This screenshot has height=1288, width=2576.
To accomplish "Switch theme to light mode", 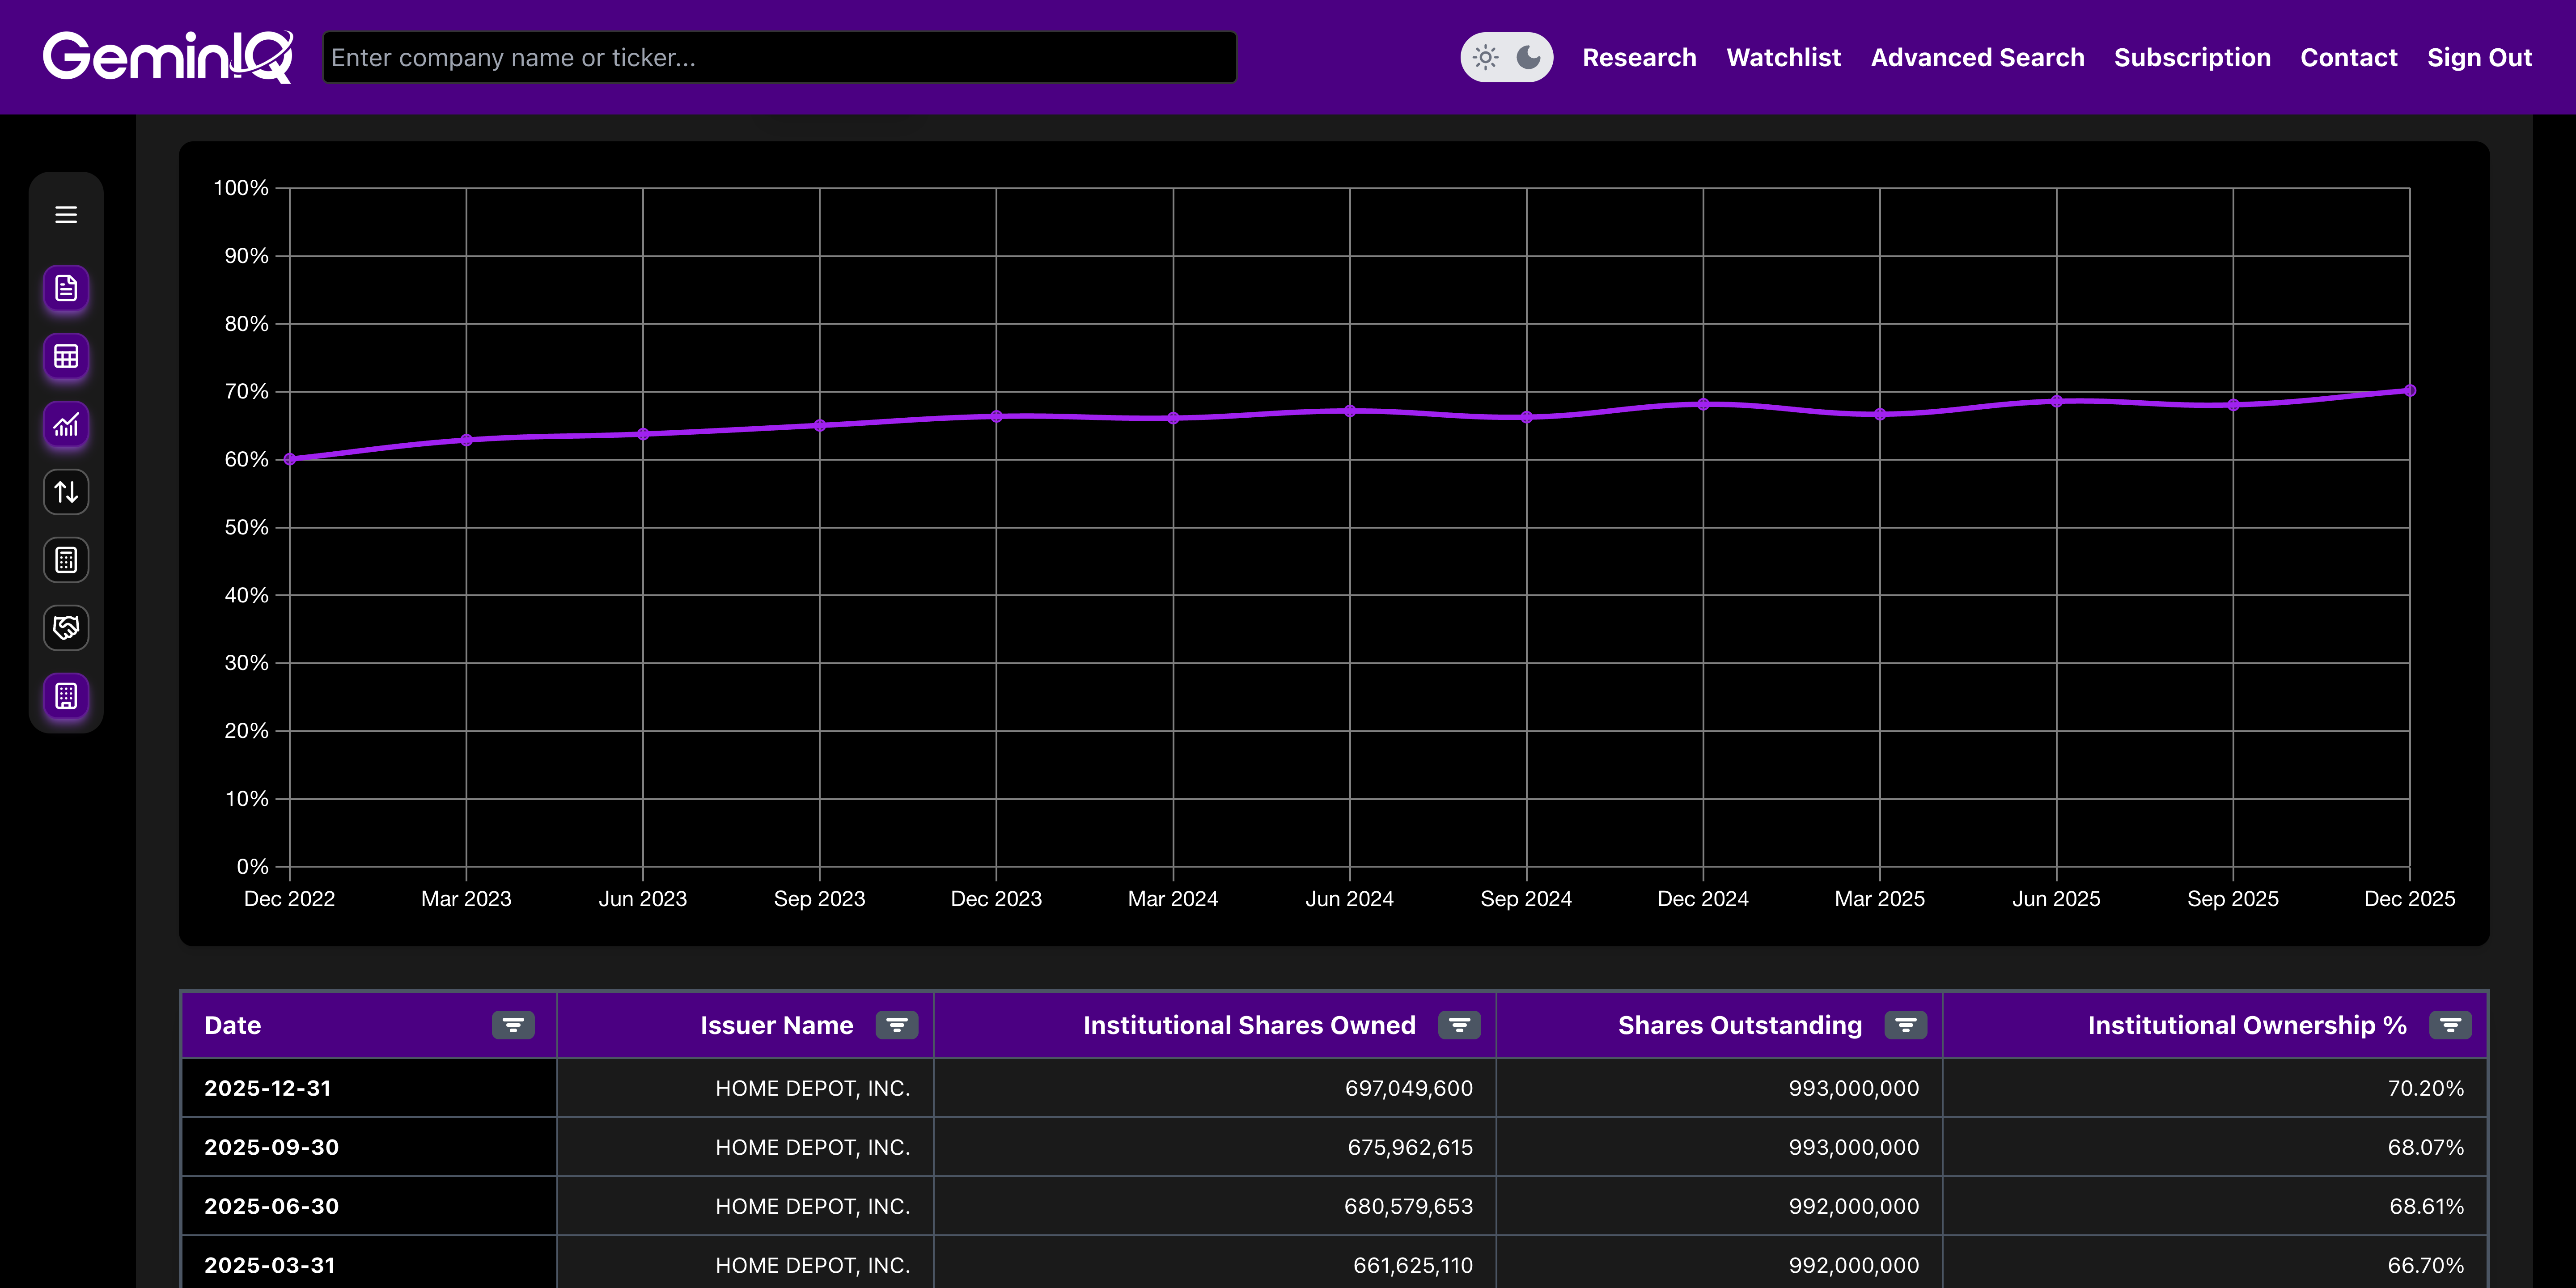I will click(x=1486, y=57).
